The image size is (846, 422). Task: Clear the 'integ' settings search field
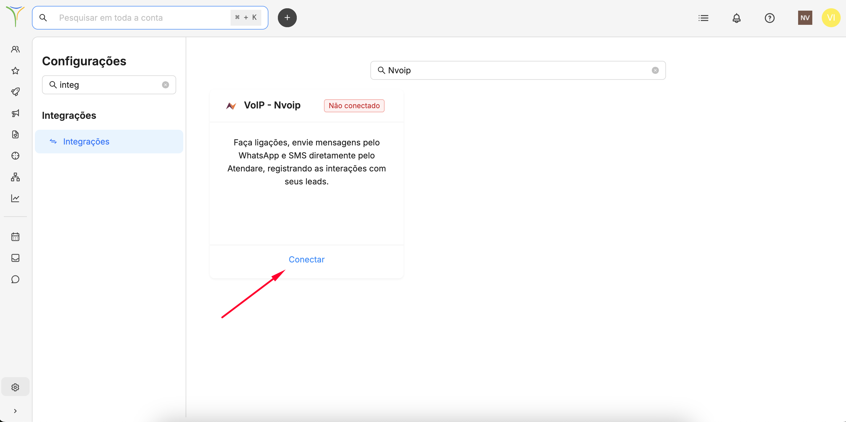pyautogui.click(x=166, y=85)
